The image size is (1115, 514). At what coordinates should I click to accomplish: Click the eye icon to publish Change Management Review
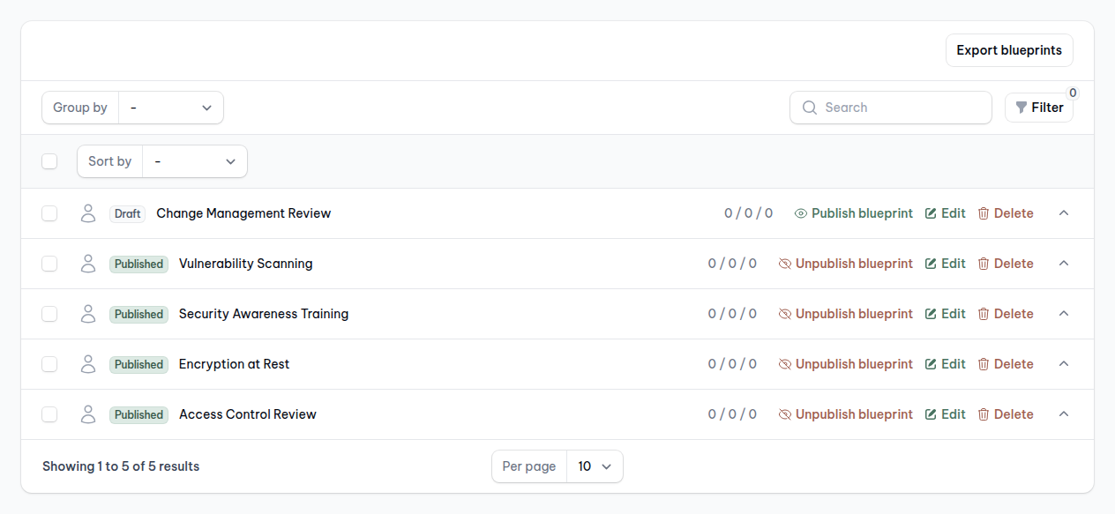point(801,213)
